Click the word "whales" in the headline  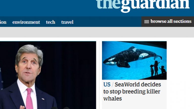pos(113,99)
